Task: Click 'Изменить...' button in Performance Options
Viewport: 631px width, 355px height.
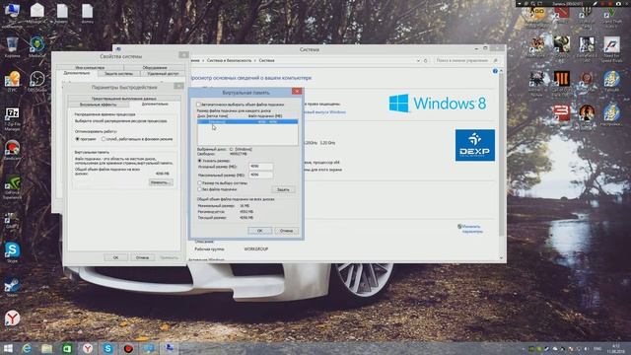Action: (x=161, y=182)
